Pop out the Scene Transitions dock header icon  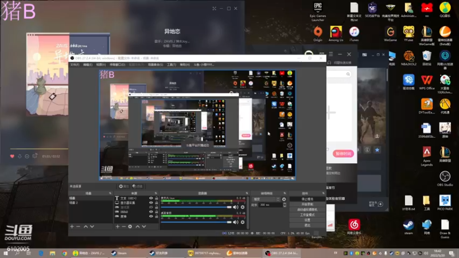pyautogui.click(x=285, y=193)
